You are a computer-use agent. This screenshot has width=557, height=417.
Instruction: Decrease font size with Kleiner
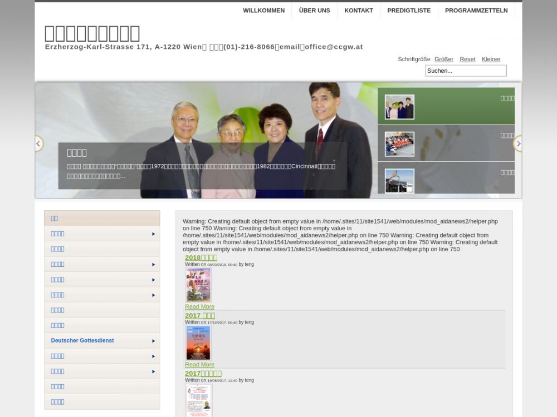[x=491, y=59]
